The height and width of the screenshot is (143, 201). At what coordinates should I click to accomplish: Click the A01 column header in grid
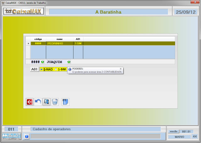[78, 39]
